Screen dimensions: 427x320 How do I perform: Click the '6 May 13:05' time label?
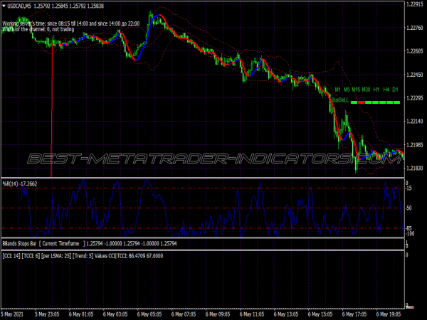[x=286, y=314]
